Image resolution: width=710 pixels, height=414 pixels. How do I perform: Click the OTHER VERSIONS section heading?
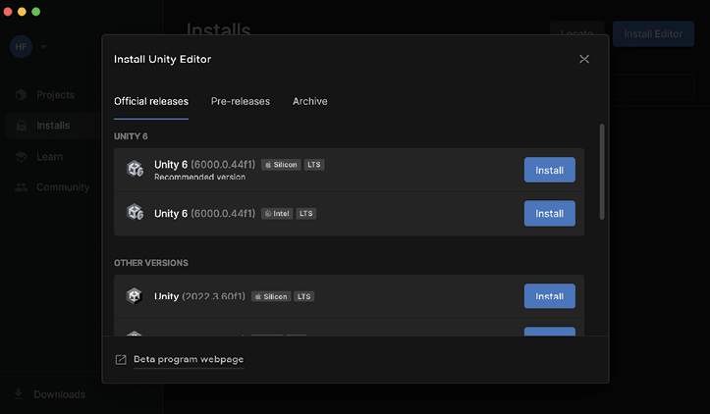click(x=151, y=263)
